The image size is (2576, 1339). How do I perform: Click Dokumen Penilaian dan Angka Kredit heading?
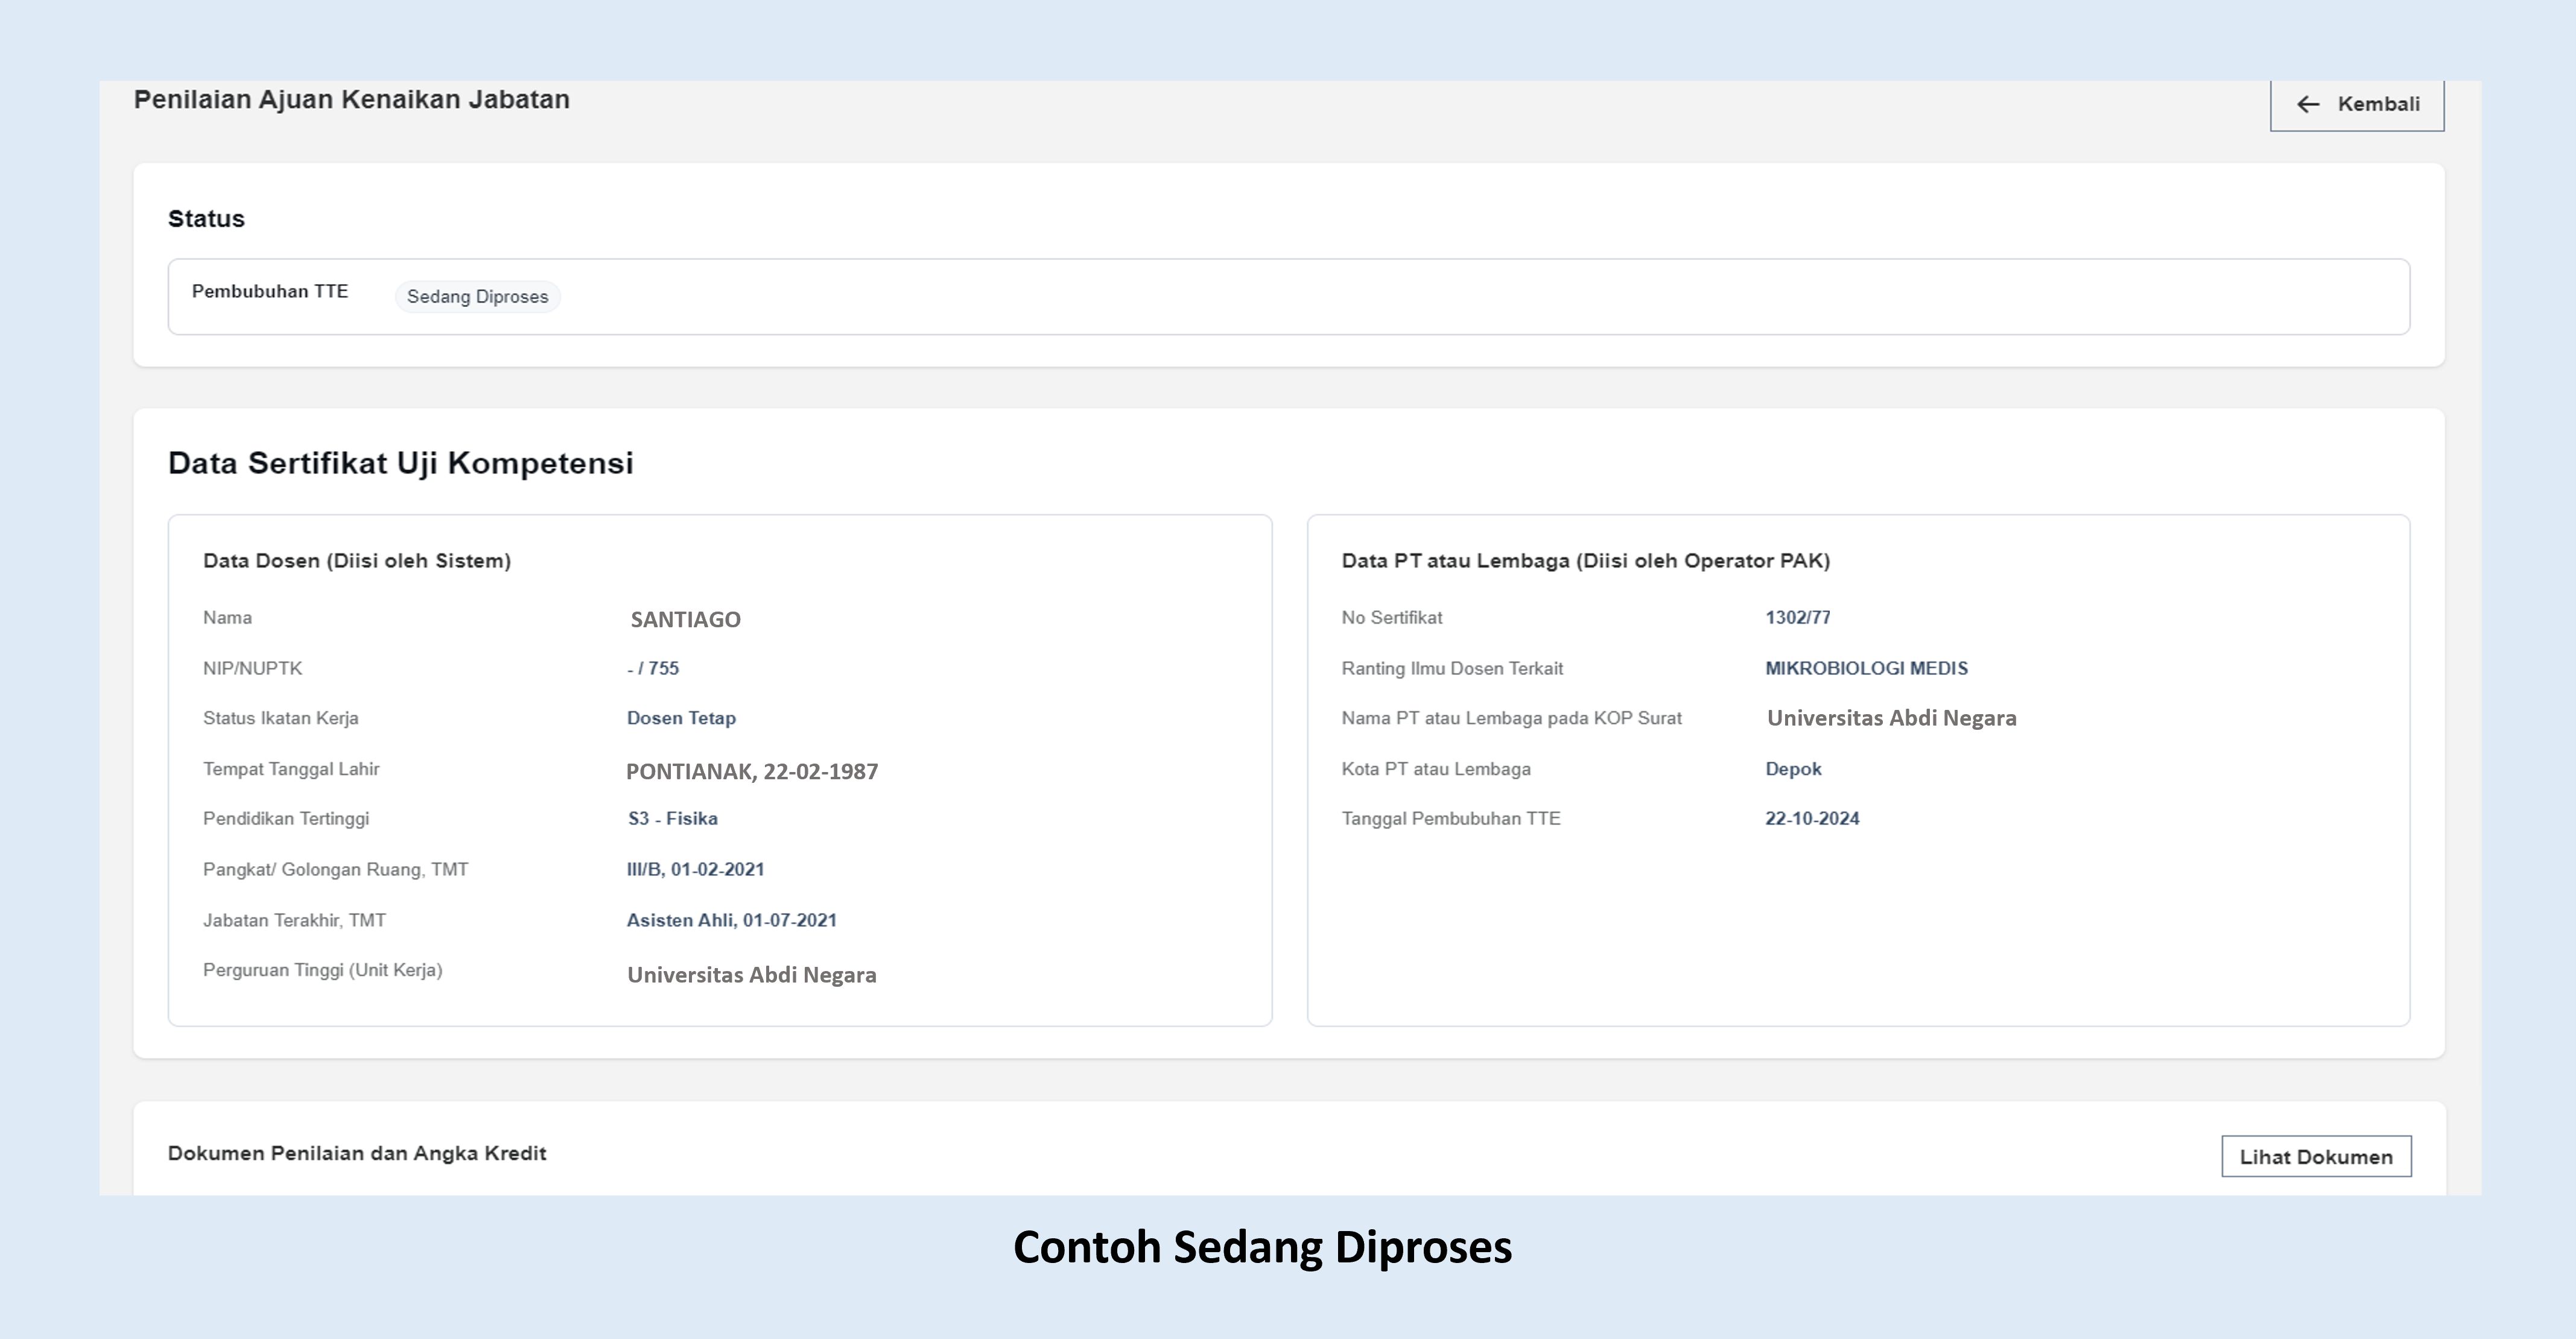357,1154
